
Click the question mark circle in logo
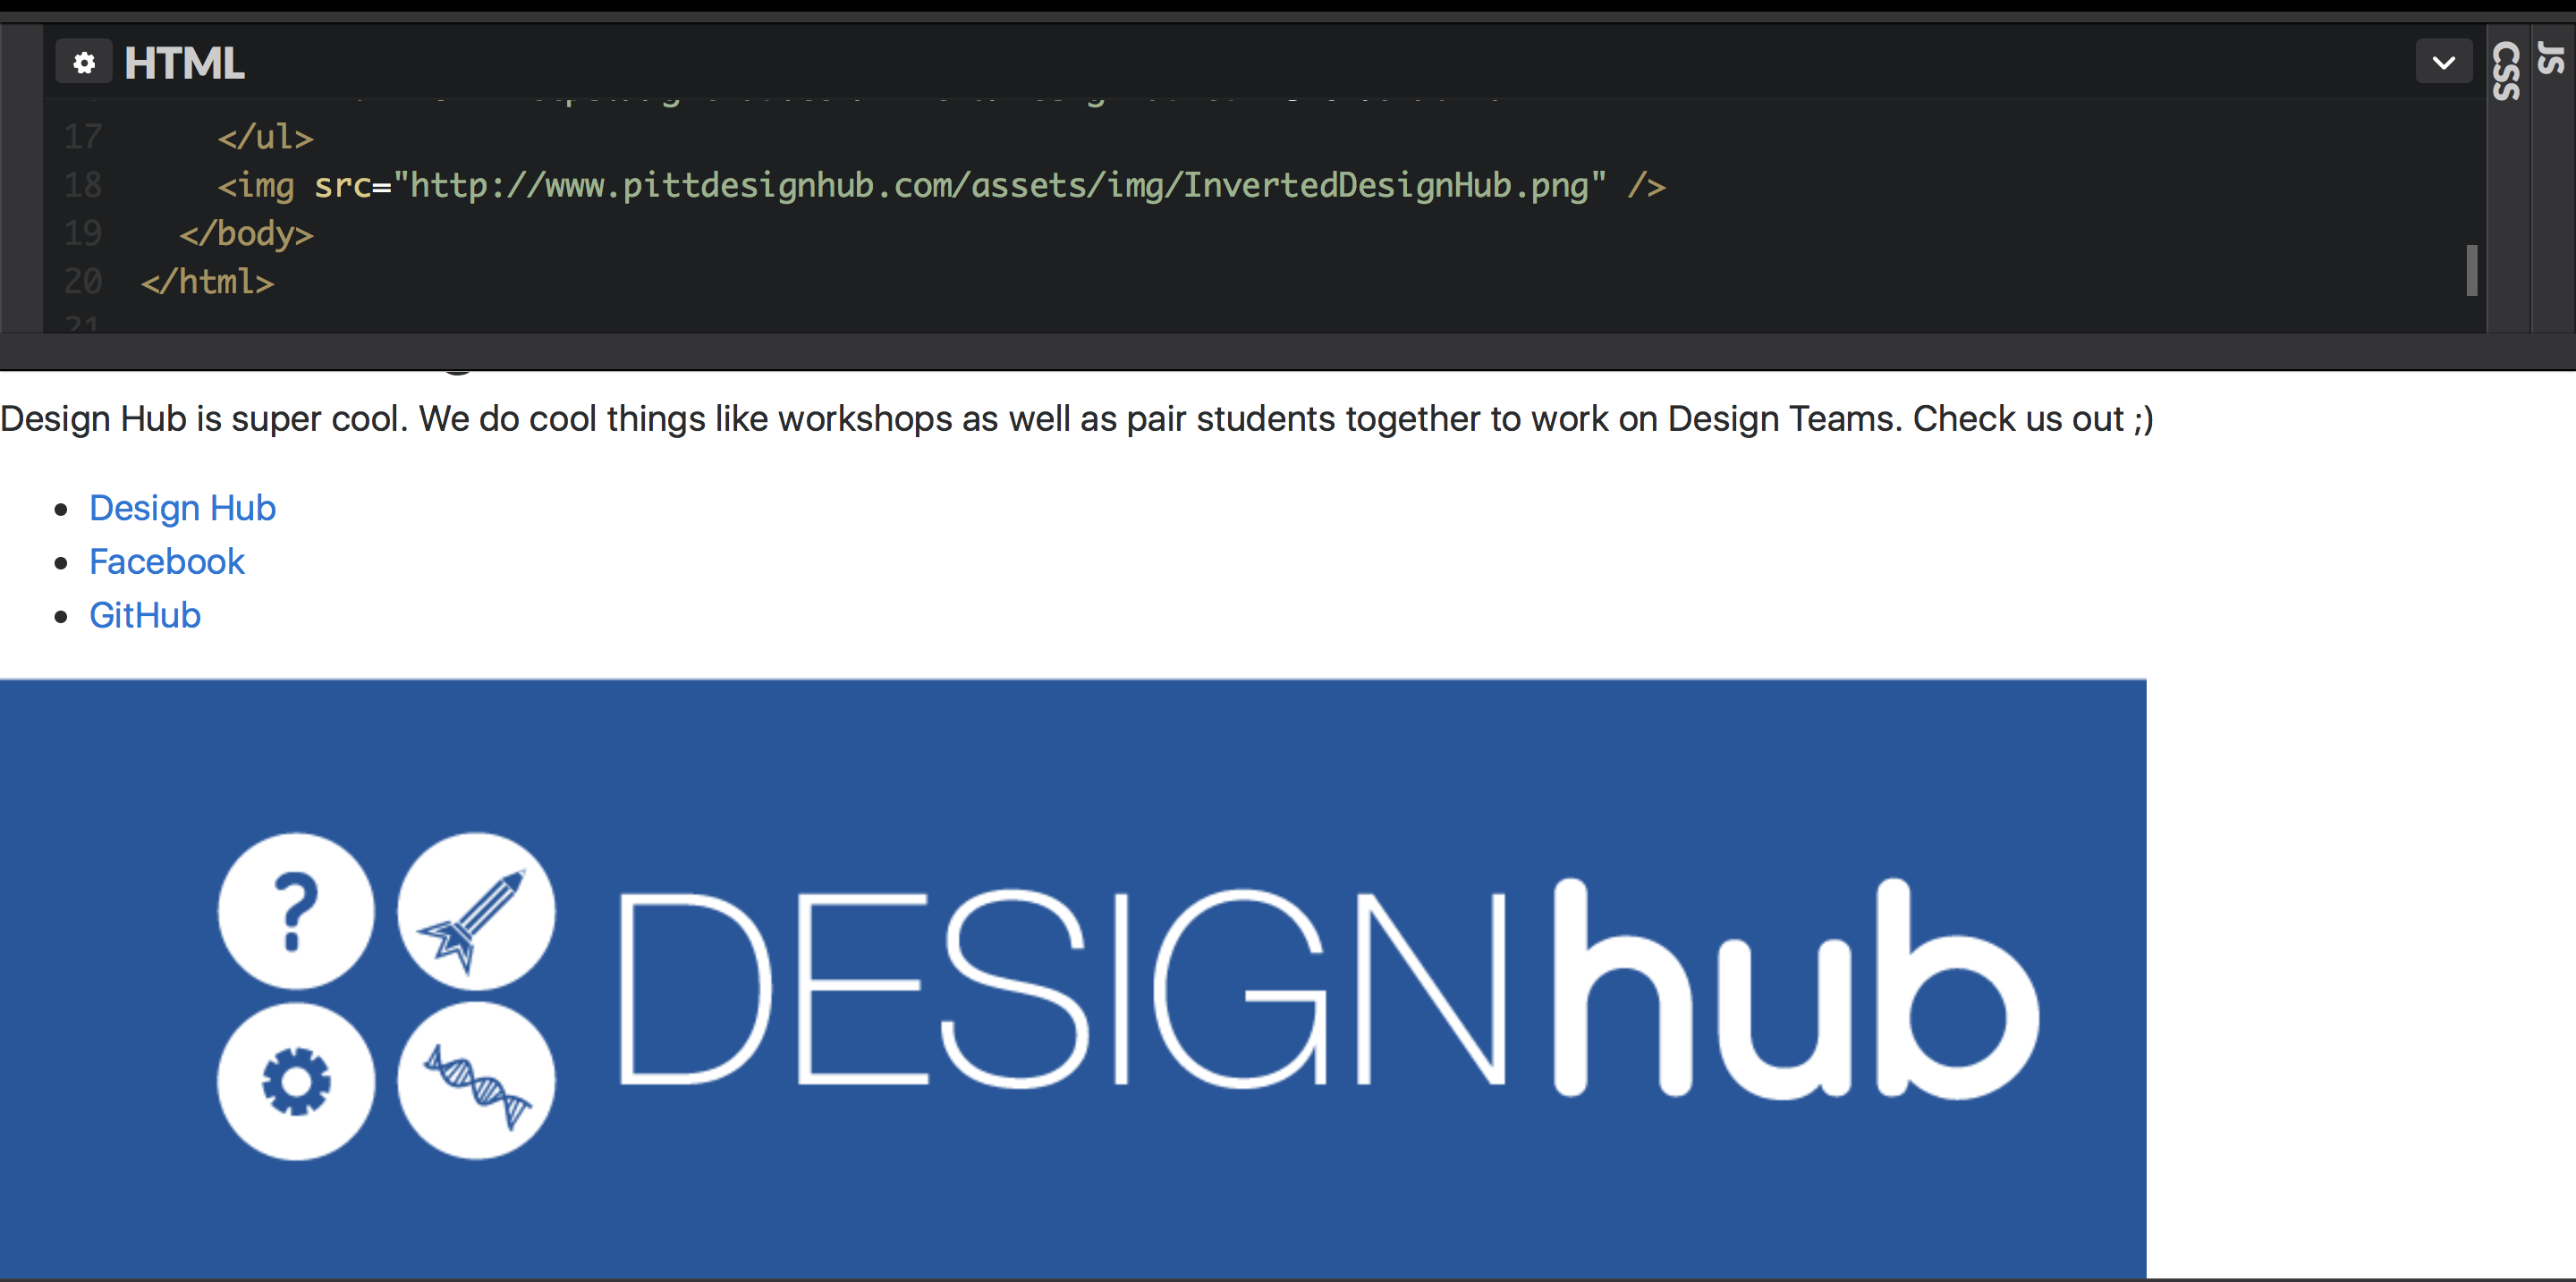click(296, 910)
